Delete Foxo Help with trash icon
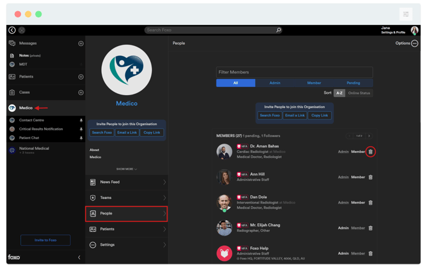The width and height of the screenshot is (427, 268). 371,254
